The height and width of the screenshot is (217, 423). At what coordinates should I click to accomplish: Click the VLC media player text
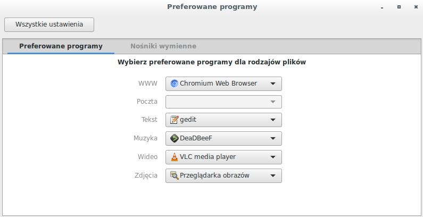(x=208, y=157)
